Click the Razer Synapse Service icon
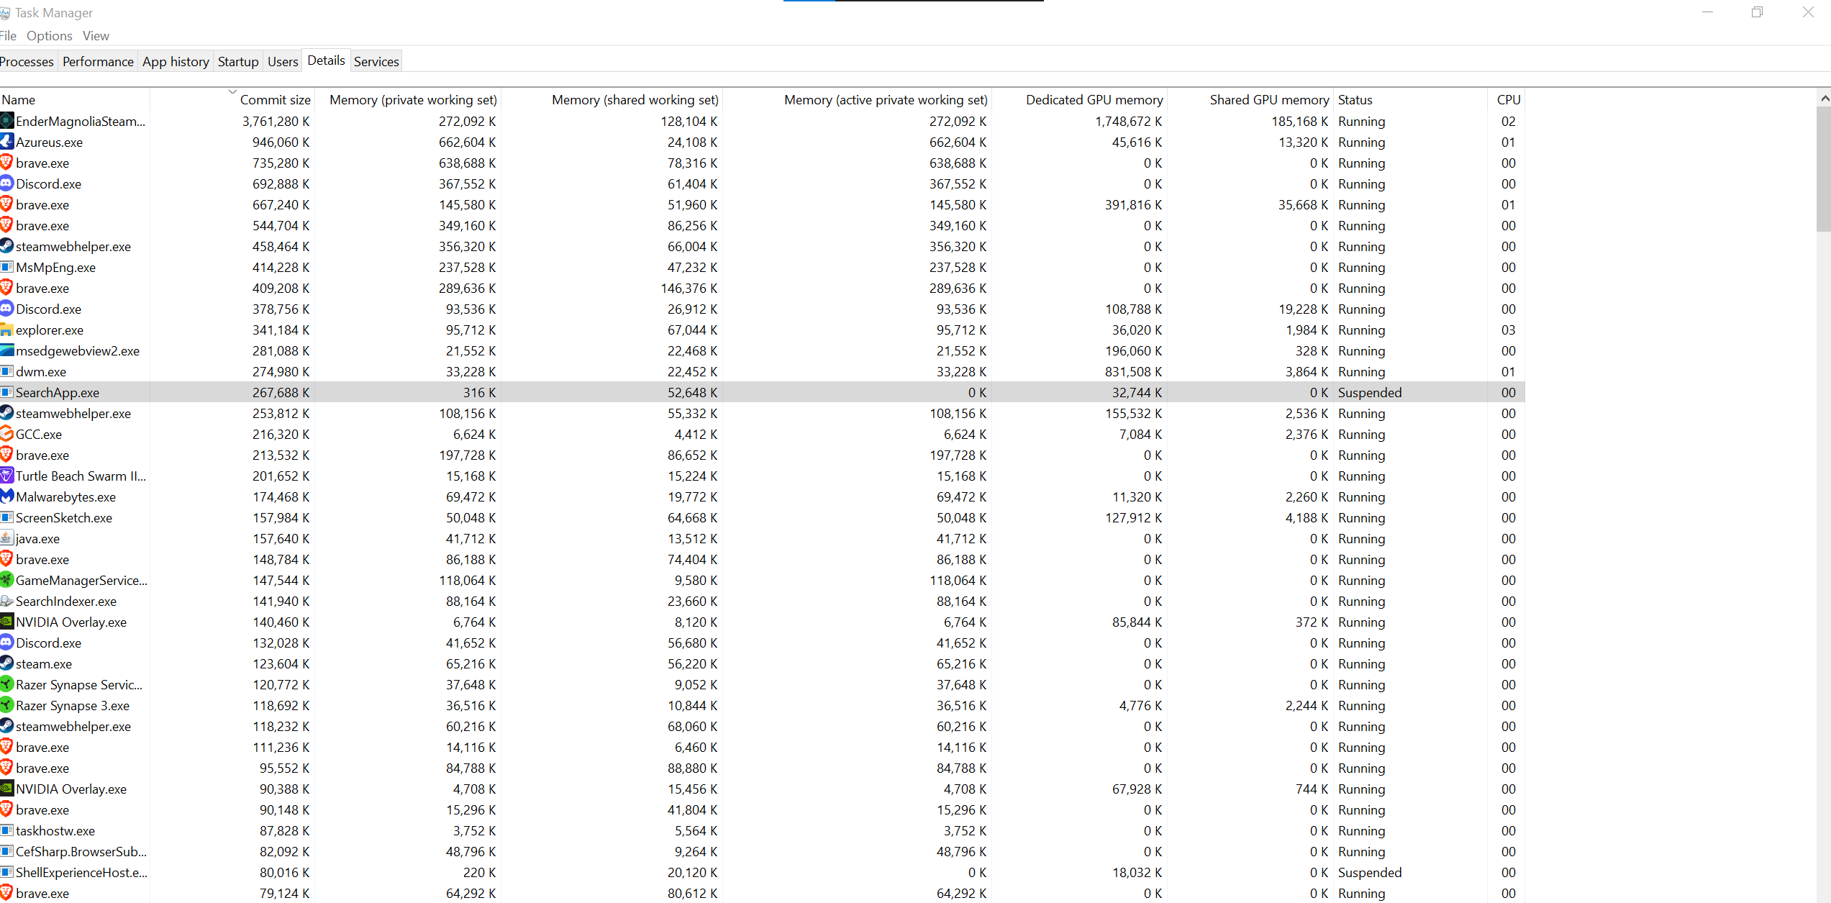This screenshot has width=1831, height=903. pyautogui.click(x=7, y=684)
